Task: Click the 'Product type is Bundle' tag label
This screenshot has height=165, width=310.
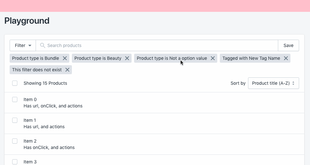Action: pyautogui.click(x=35, y=58)
